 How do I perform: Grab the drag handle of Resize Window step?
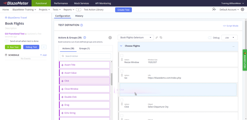[x=122, y=60]
